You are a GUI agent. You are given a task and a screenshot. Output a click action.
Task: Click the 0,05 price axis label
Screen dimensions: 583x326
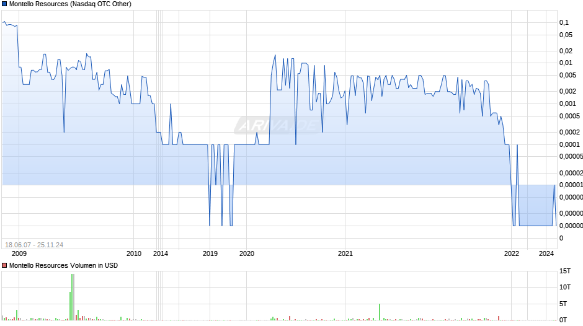click(x=566, y=35)
